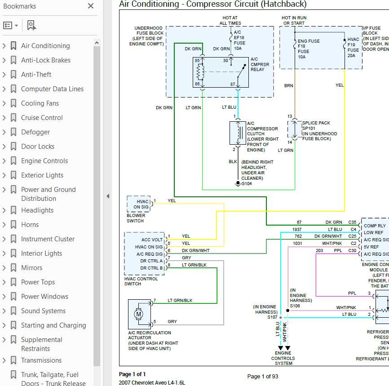Select Trunk, Tailgate, Fuel Doors bookmark
389x386 pixels.
click(53, 379)
